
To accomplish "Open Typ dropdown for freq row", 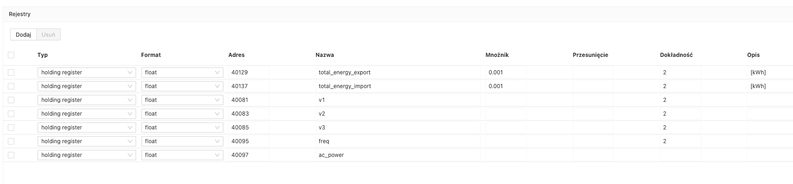I will 86,141.
